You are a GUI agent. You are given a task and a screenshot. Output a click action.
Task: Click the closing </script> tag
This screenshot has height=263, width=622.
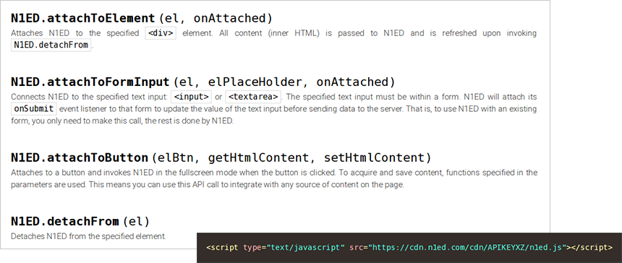pos(592,248)
